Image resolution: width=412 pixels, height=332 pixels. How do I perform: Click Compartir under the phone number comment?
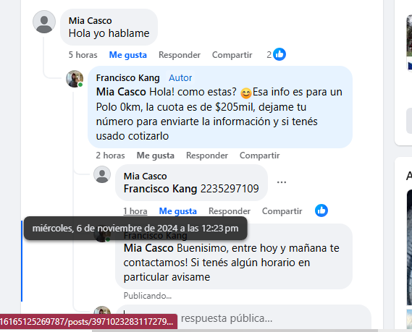pos(282,211)
